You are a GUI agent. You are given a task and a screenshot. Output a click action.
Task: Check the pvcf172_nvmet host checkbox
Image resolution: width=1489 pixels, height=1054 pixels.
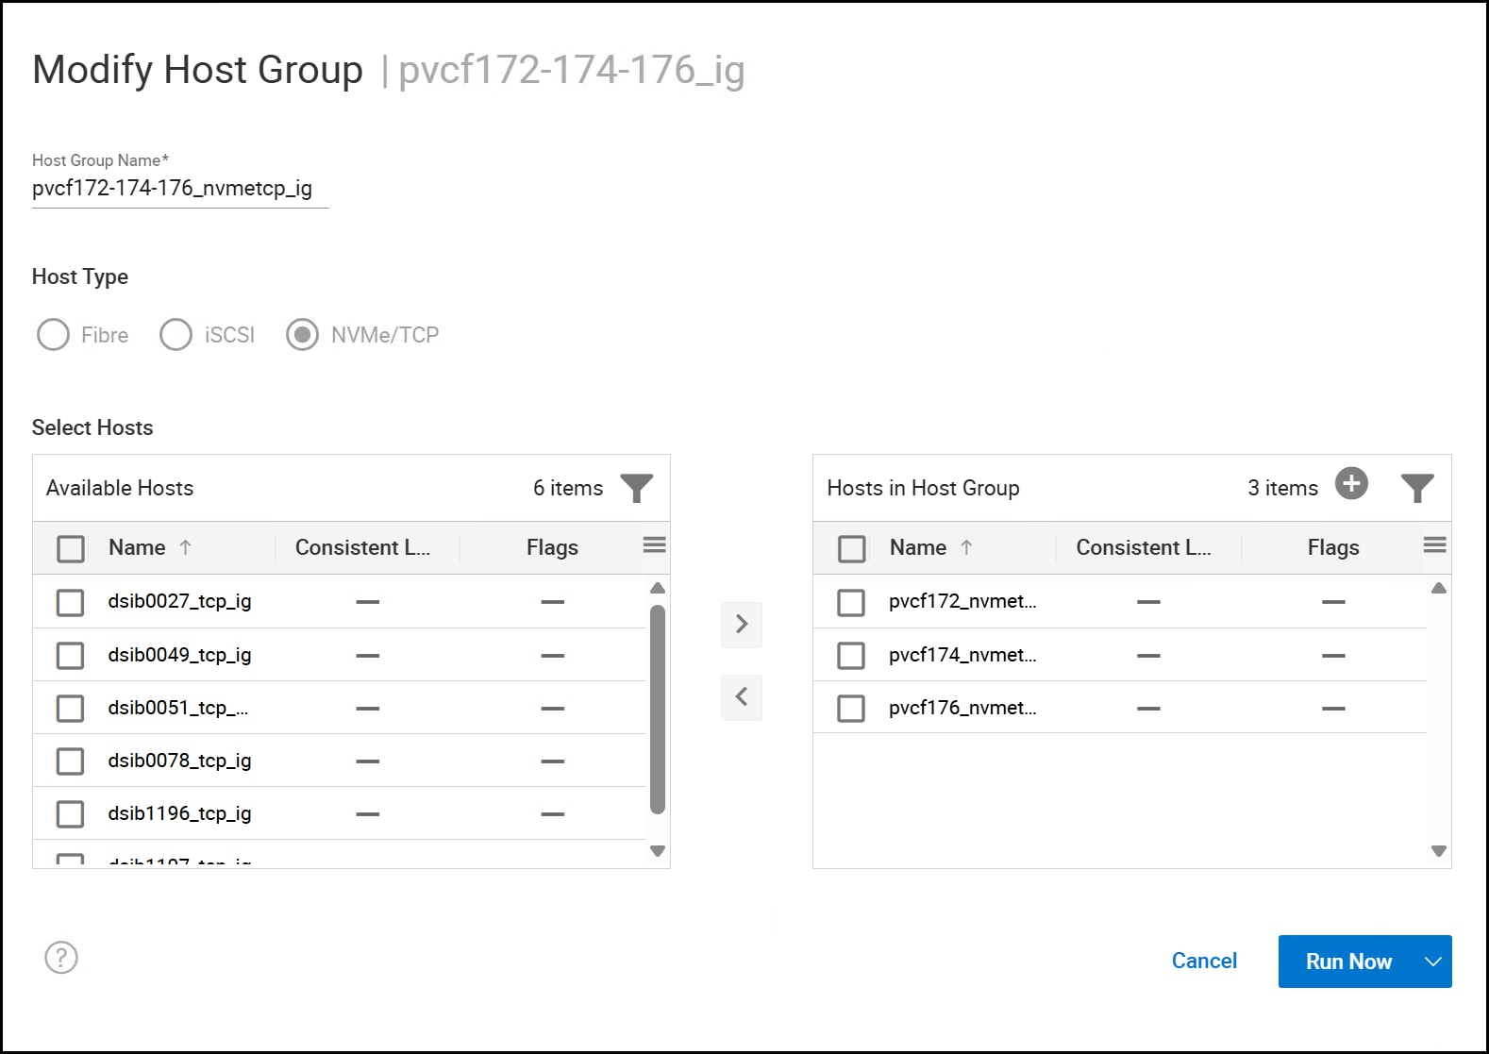[851, 602]
